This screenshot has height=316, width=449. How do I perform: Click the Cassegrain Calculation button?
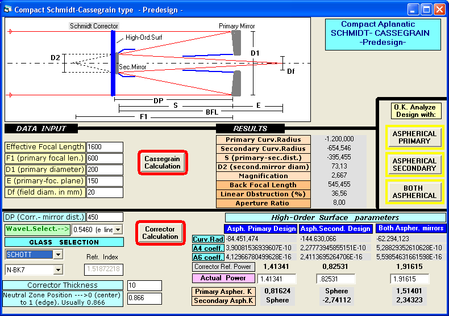click(x=163, y=162)
